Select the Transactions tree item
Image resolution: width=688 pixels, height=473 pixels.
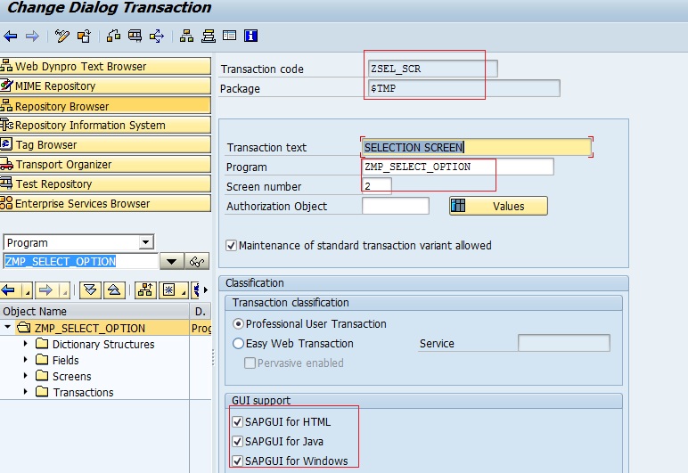[x=83, y=392]
